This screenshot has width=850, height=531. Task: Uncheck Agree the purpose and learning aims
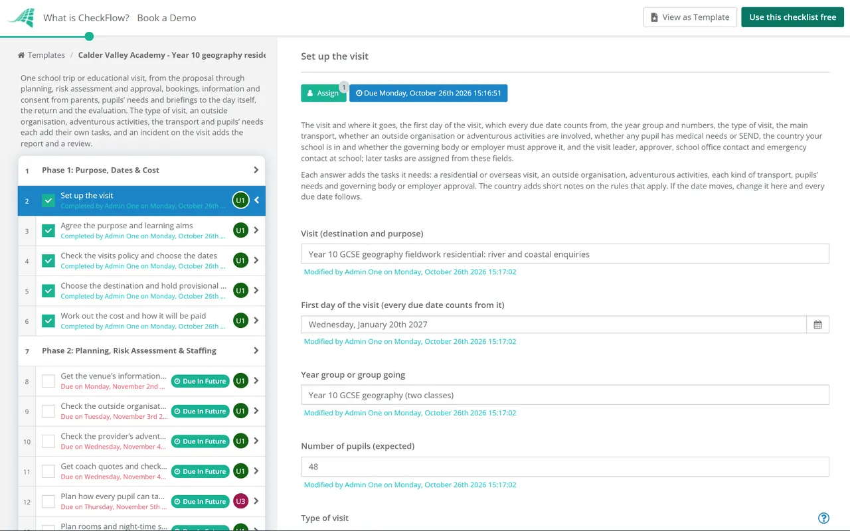tap(48, 230)
